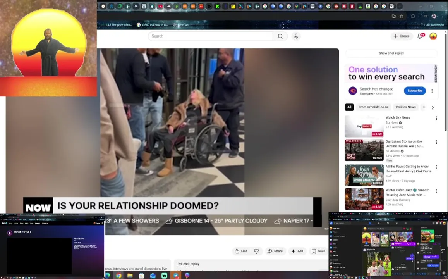Click the thumbs-down dislike icon
Viewport: 448px width, 279px height.
pyautogui.click(x=256, y=251)
